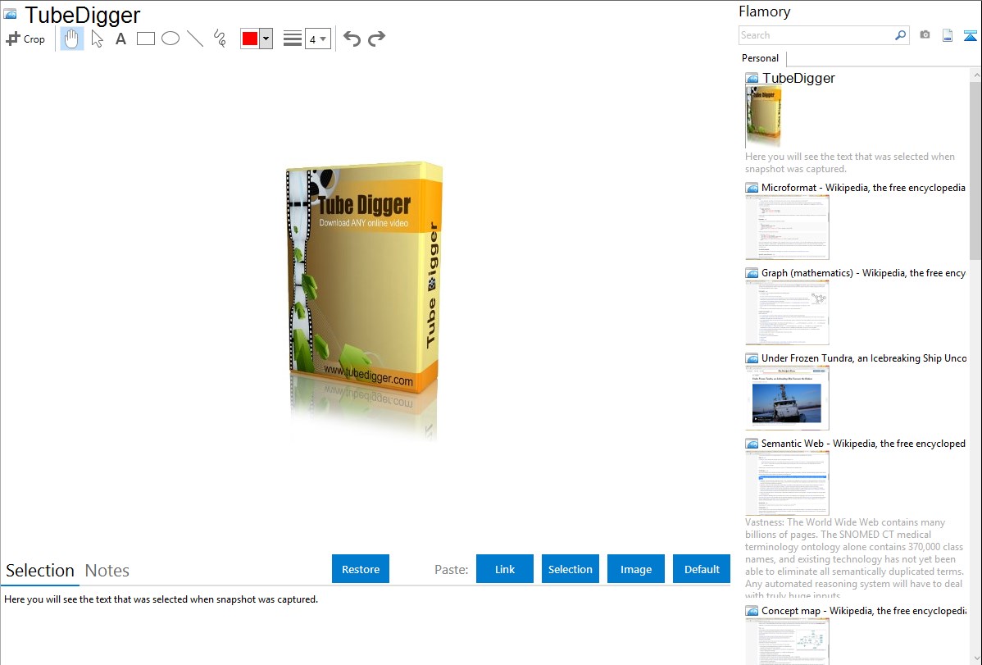Open the Semantic Web snapshot thumbnail
Screen dimensions: 982x665
tap(787, 483)
